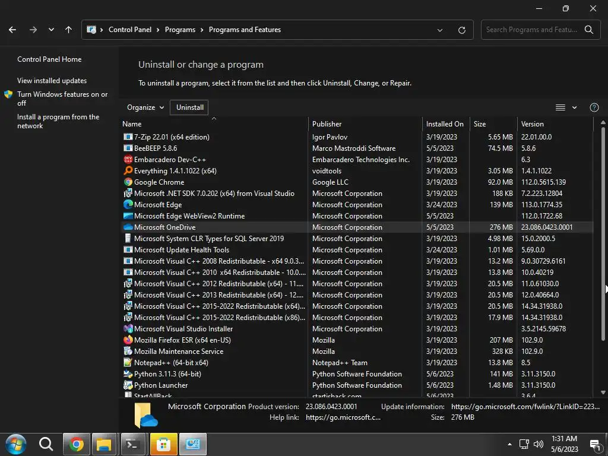
Task: Click the scrollbar down arrow
Action: click(603, 392)
